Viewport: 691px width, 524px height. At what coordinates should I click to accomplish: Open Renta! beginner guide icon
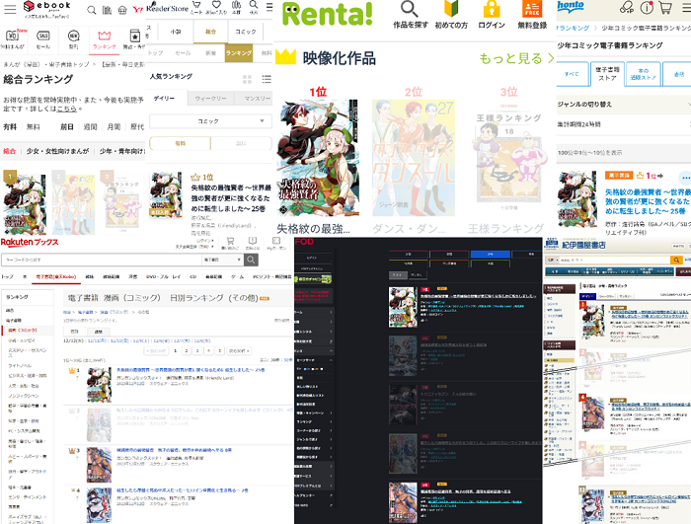click(x=451, y=8)
